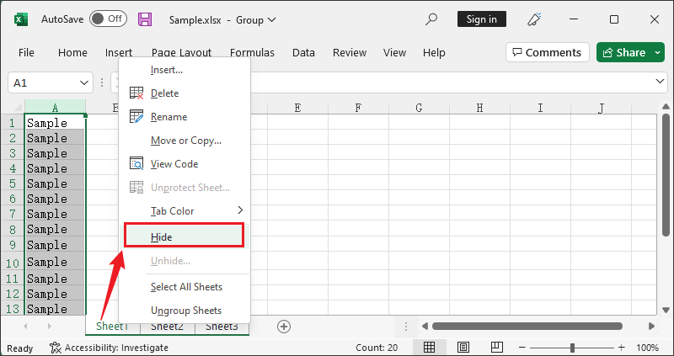Click horizontal scrollbar left arrow
This screenshot has height=356, width=674.
coord(425,327)
